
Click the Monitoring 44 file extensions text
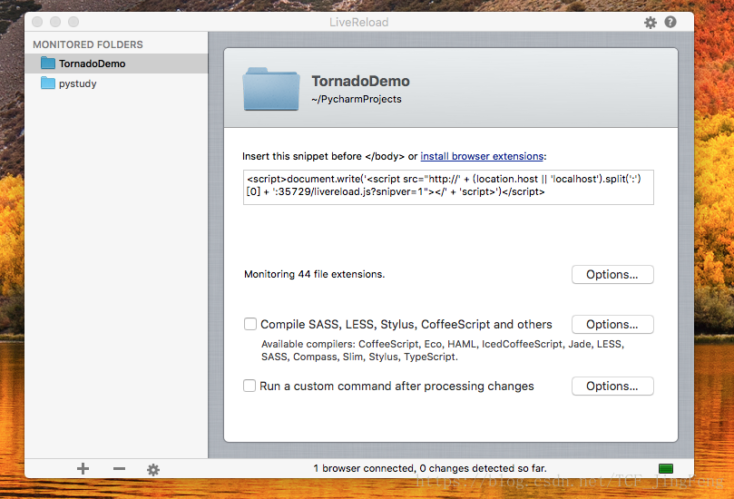[314, 274]
